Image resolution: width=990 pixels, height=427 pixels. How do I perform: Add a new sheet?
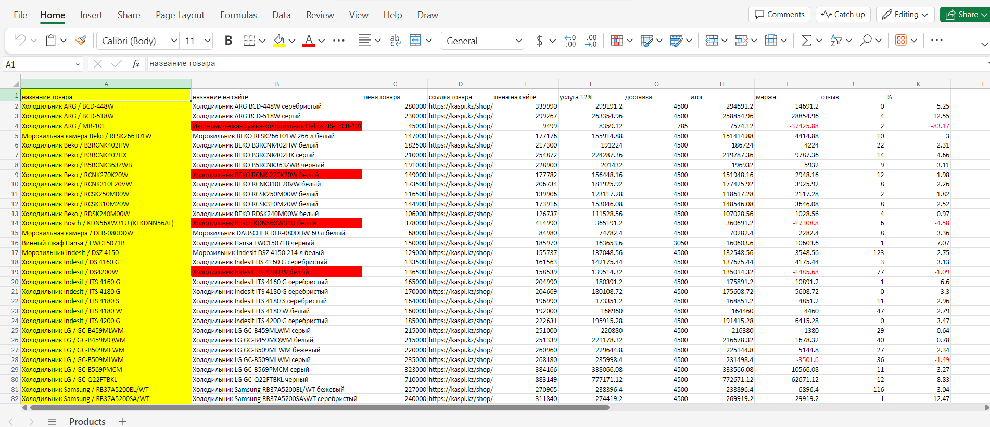[x=122, y=421]
